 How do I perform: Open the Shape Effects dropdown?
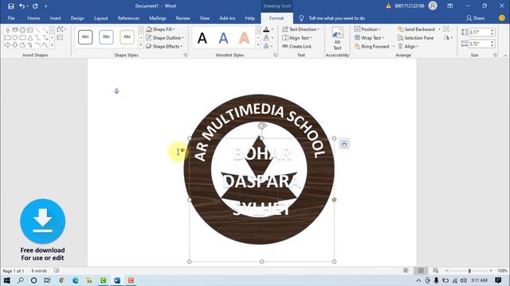point(164,46)
